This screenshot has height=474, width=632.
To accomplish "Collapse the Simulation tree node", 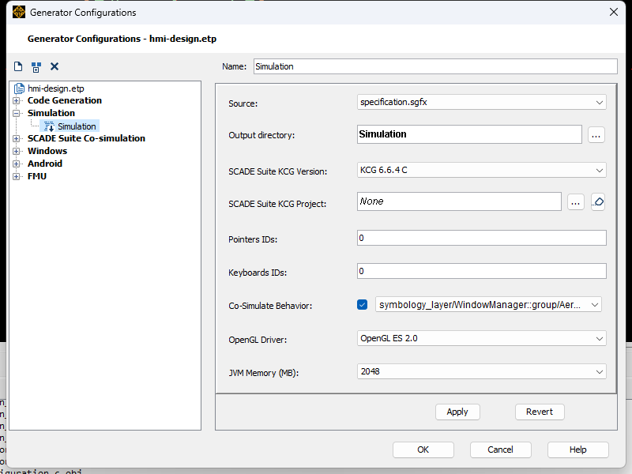I will click(16, 113).
